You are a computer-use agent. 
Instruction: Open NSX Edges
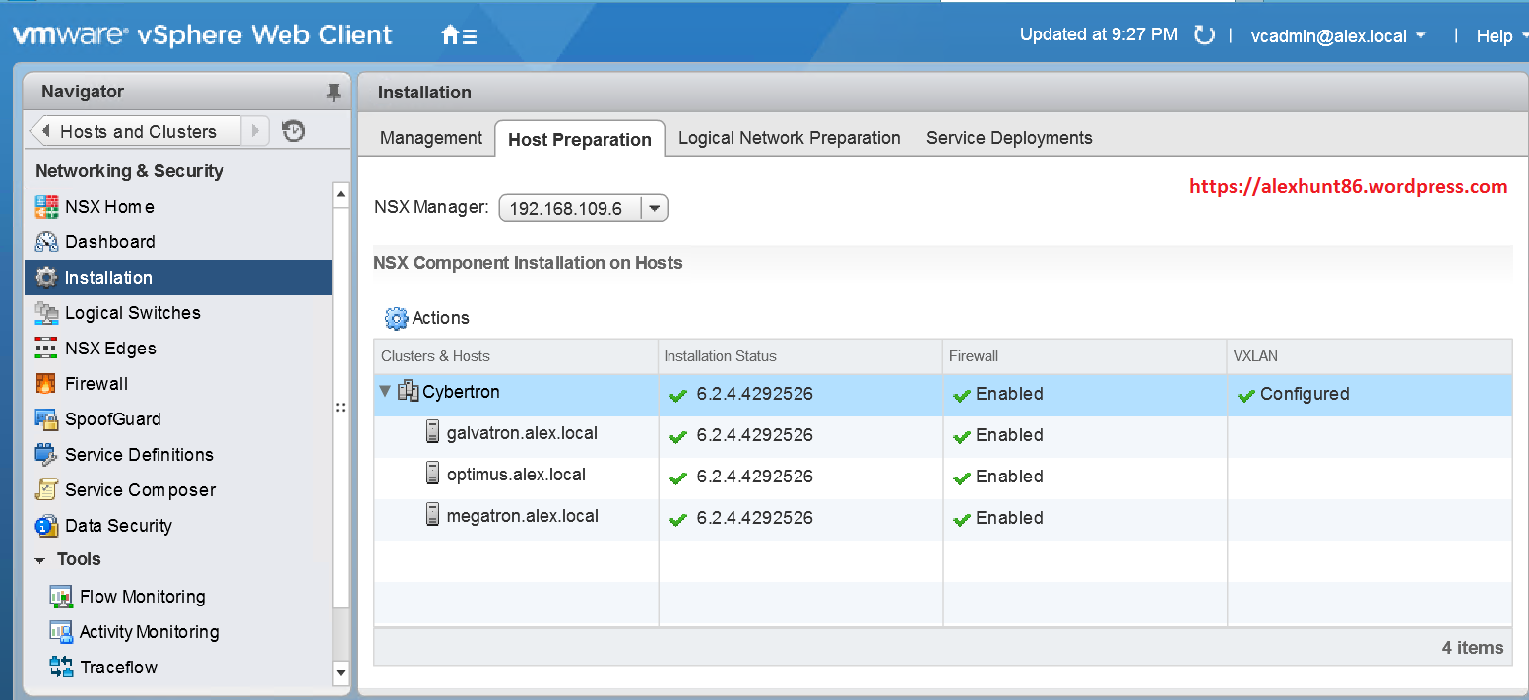pos(111,348)
